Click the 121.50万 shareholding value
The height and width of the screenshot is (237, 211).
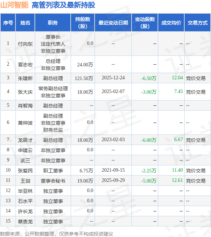click(x=84, y=78)
